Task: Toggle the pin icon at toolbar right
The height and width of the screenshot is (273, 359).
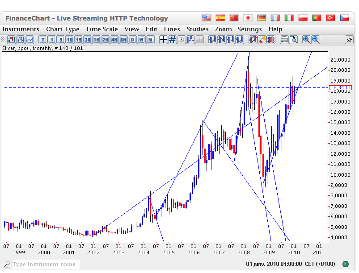Action: click(349, 40)
